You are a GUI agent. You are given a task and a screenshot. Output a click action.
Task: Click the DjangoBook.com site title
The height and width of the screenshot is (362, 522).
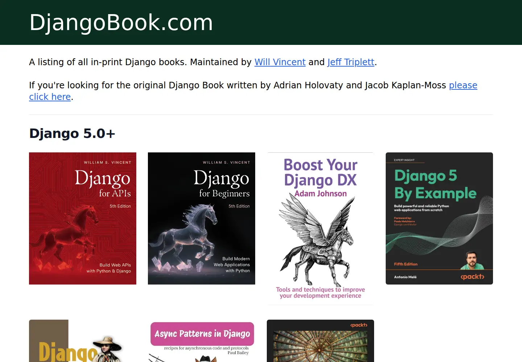click(x=121, y=22)
